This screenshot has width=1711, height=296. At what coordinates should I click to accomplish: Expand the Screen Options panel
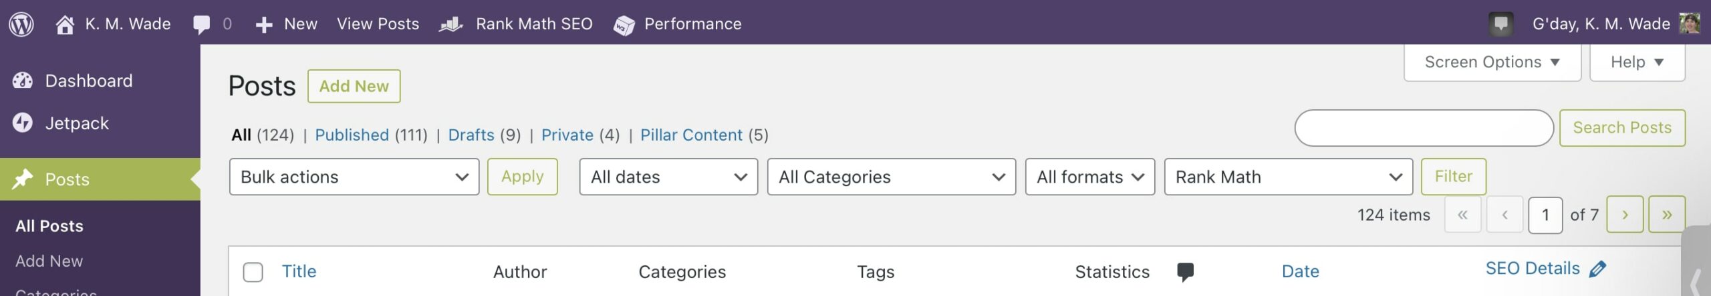tap(1492, 62)
